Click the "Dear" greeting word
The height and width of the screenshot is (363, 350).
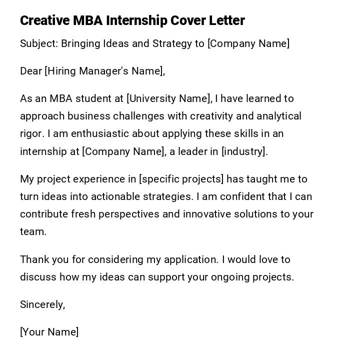click(x=31, y=71)
